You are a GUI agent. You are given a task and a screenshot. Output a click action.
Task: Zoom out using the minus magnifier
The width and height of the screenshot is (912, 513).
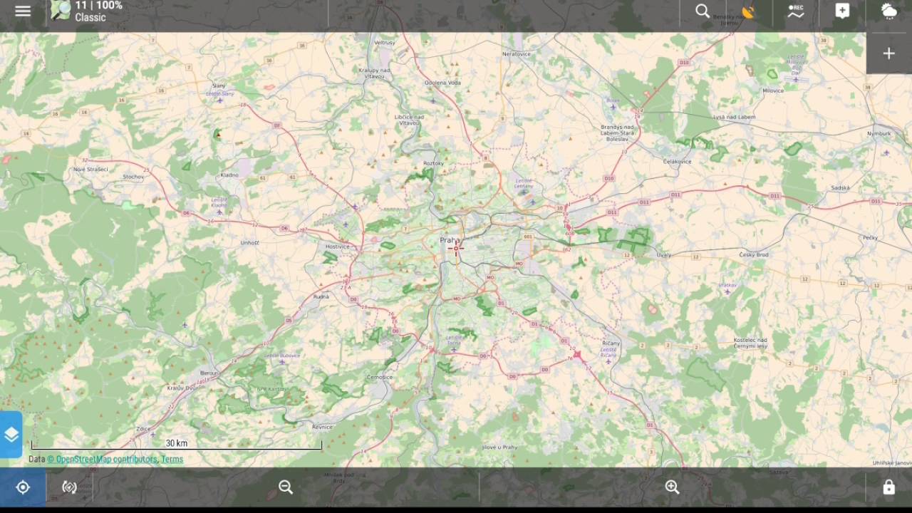coord(286,487)
